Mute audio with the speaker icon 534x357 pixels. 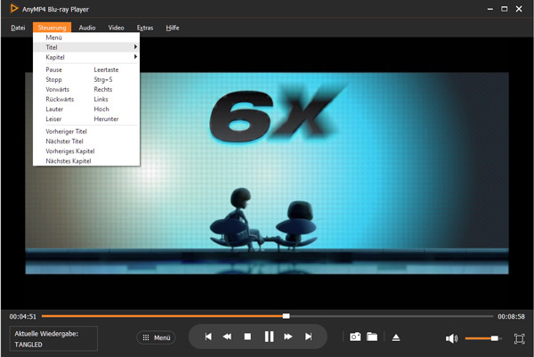(451, 338)
